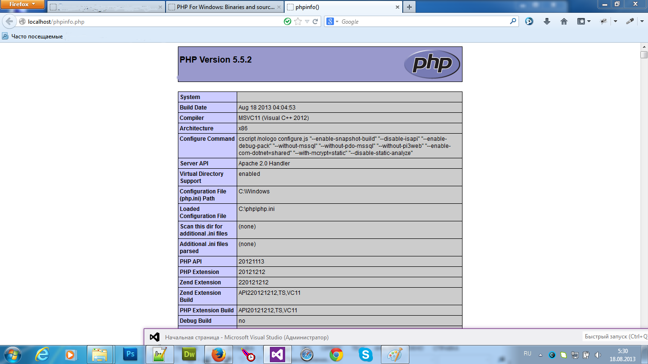Click the Firefox home button
Viewport: 648px width, 364px height.
[x=564, y=21]
